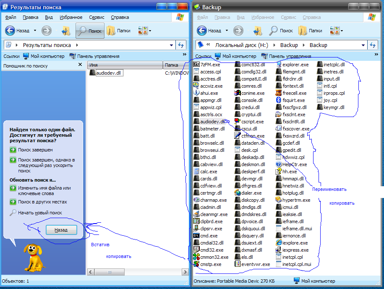
Task: Open view mode icon in Backup window
Action: (334, 31)
